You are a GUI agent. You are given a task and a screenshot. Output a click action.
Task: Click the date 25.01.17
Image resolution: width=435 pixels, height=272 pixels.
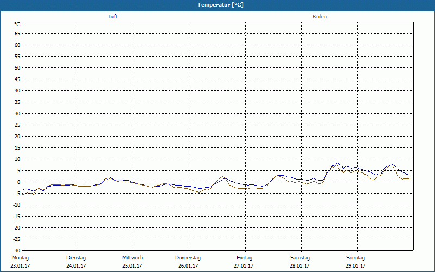[x=132, y=266]
